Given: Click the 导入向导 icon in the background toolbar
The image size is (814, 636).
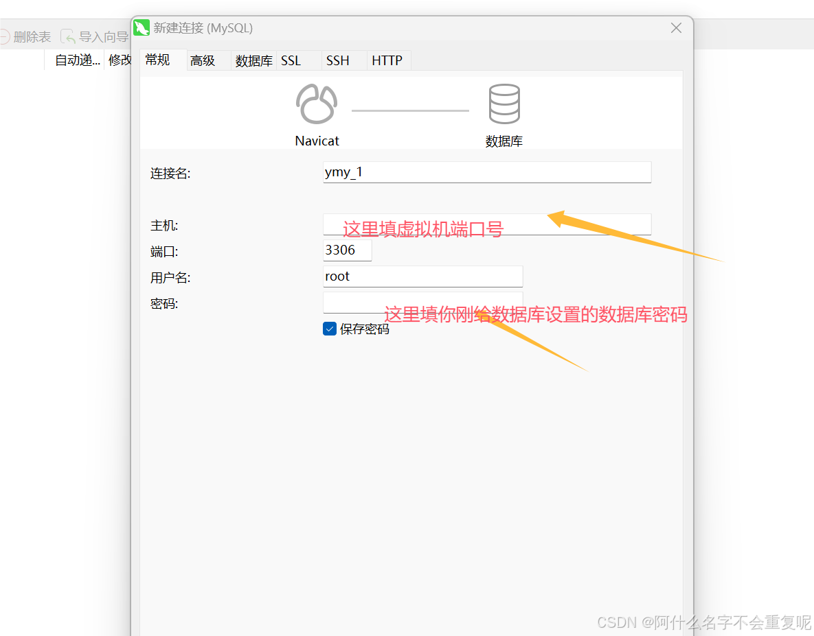Looking at the screenshot, I should tap(68, 37).
